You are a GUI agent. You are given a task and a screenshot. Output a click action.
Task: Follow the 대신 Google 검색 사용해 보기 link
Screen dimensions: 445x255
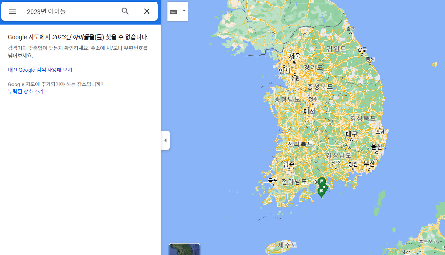tap(40, 70)
